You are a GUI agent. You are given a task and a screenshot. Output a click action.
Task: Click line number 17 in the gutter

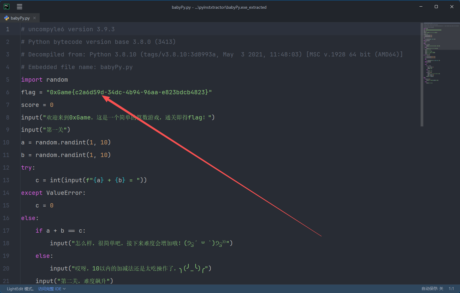(x=6, y=231)
